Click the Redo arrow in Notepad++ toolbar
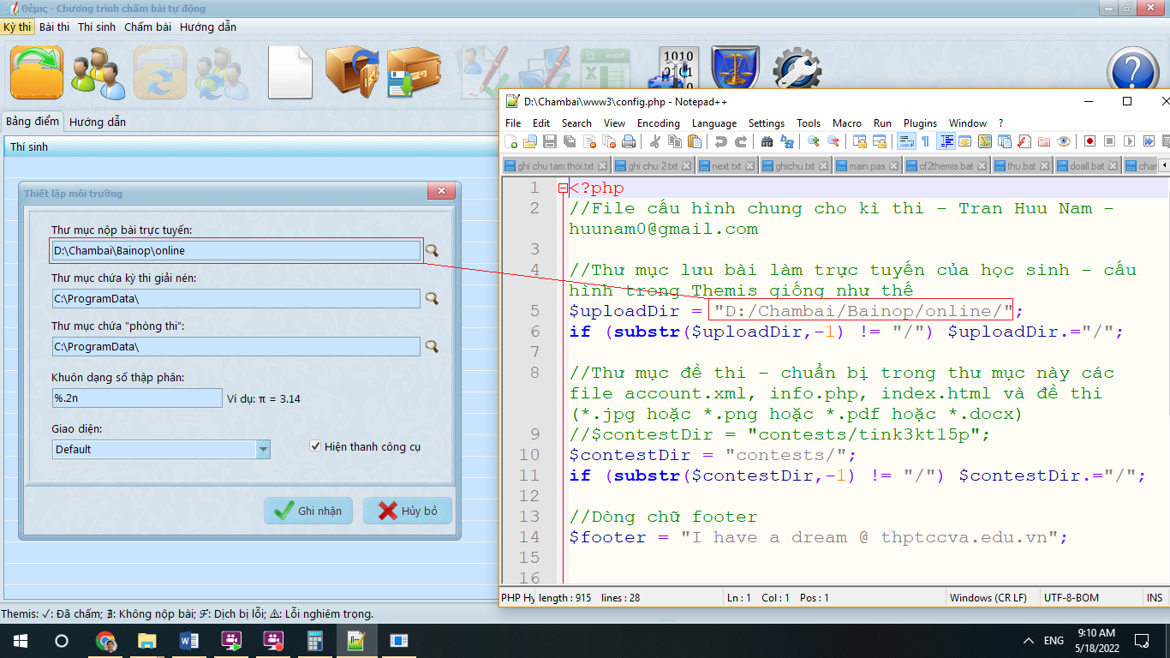This screenshot has height=658, width=1170. 741,141
